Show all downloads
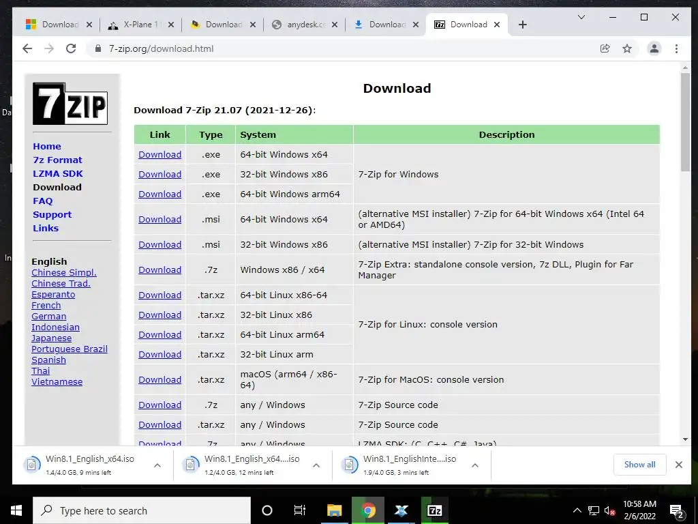Viewport: 698px width, 524px height. coord(639,465)
